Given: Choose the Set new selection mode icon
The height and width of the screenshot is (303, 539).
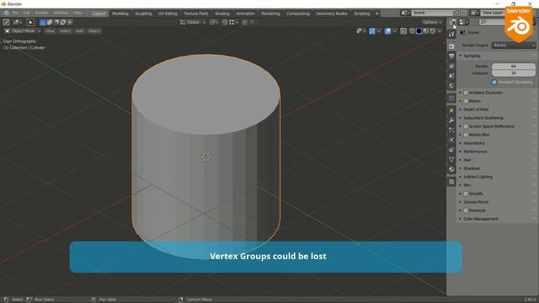Looking at the screenshot, I should click(43, 23).
